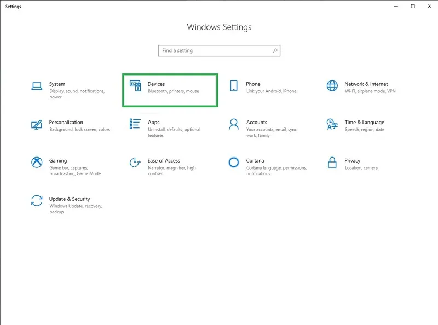Click the Ease of Access icon
Viewport: 438px width, 325px height.
click(135, 162)
